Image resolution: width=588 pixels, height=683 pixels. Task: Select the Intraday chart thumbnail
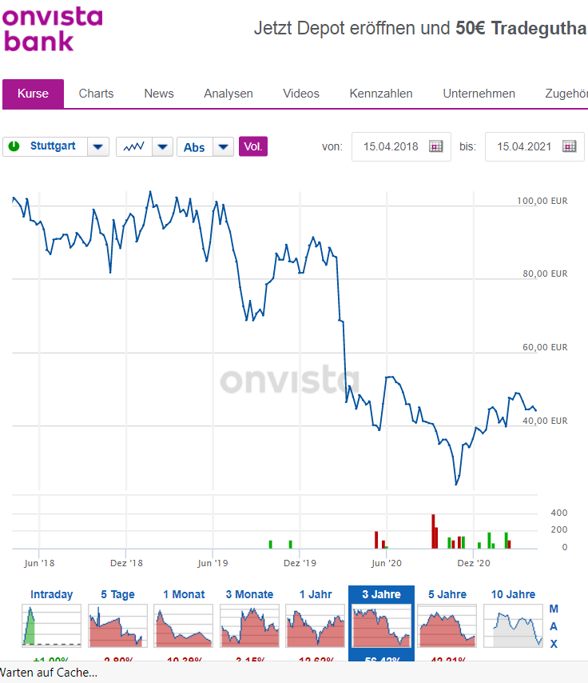(x=51, y=626)
